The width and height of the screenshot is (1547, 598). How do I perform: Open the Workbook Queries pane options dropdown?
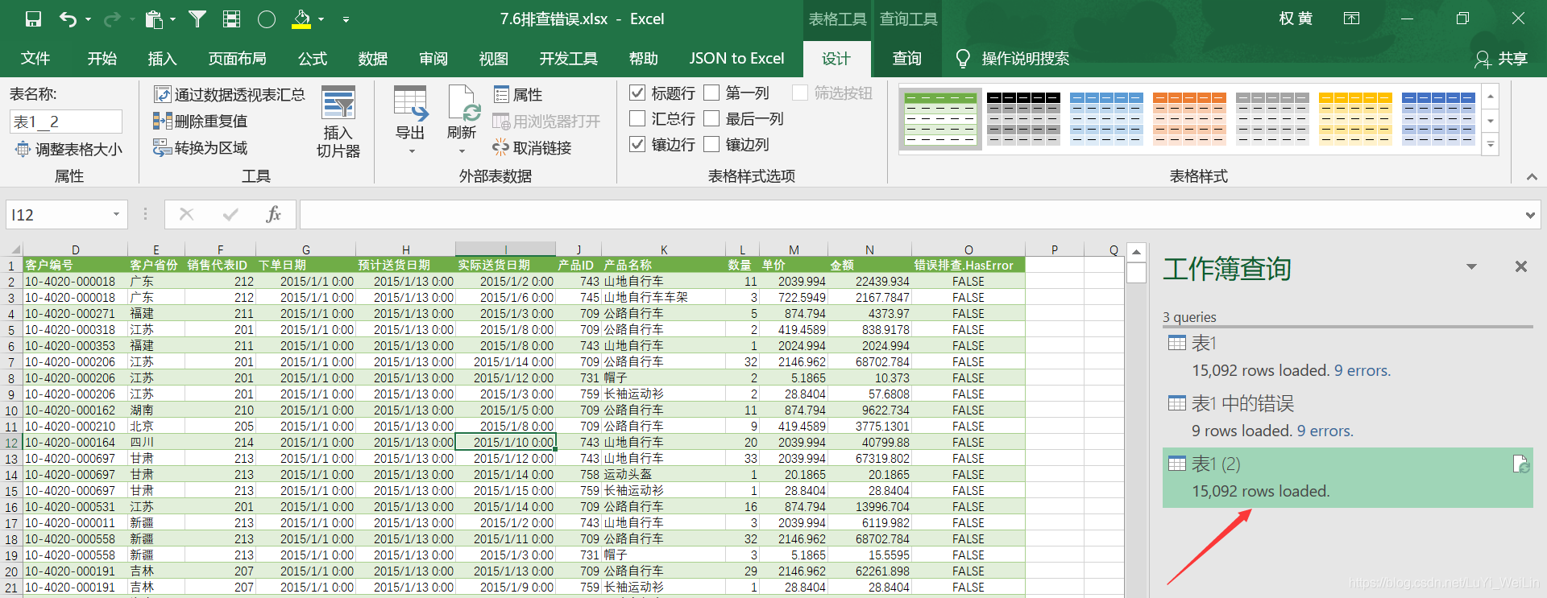(x=1471, y=266)
